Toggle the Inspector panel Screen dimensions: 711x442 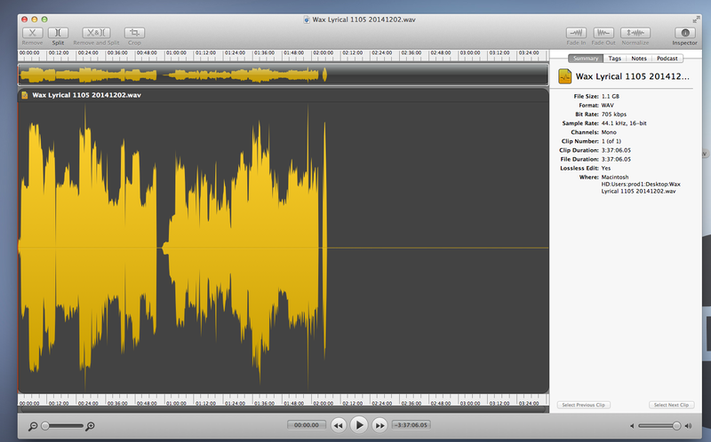click(x=684, y=33)
